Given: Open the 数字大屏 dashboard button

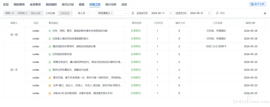Looking at the screenshot, I should tap(257, 4).
